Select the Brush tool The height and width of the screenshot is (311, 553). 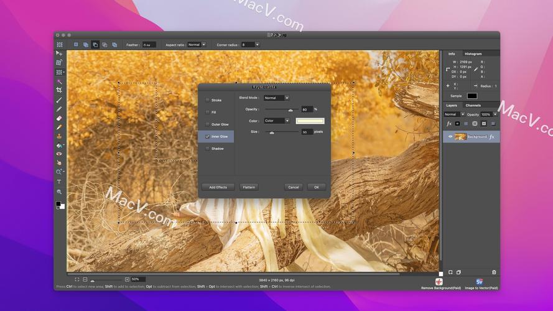[x=59, y=100]
